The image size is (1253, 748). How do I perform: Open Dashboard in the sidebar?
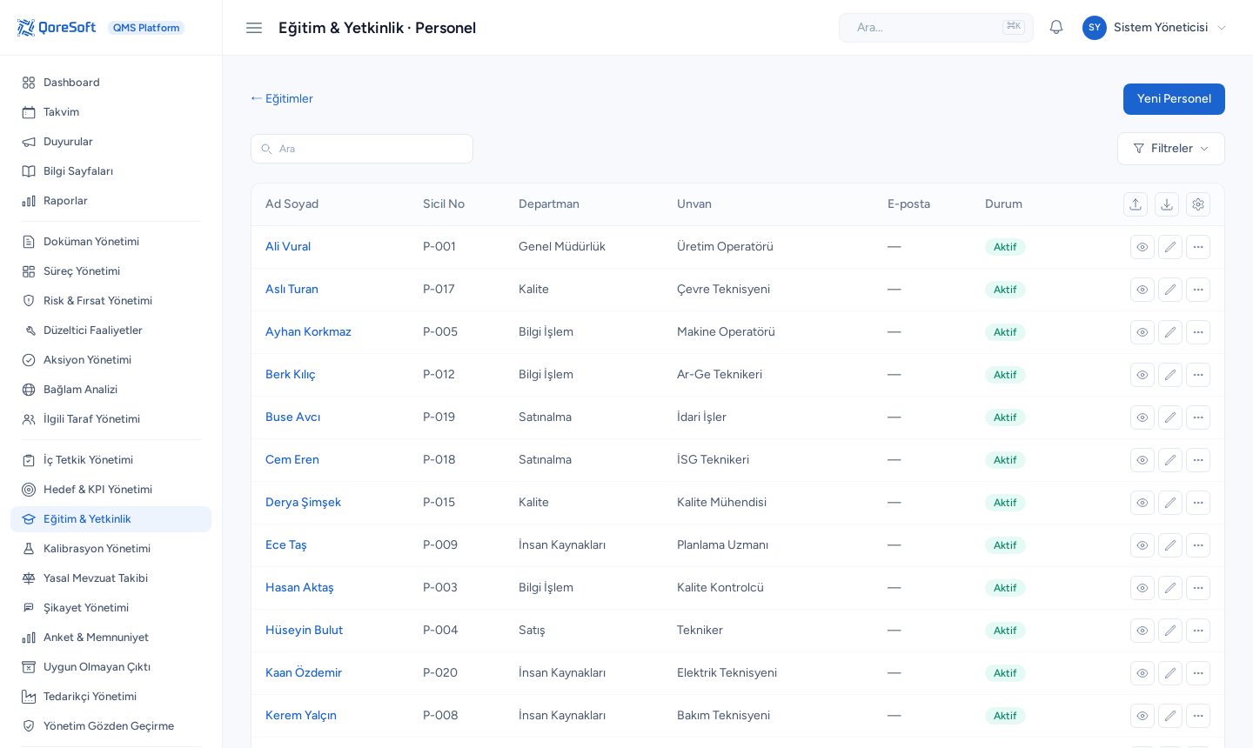(111, 83)
